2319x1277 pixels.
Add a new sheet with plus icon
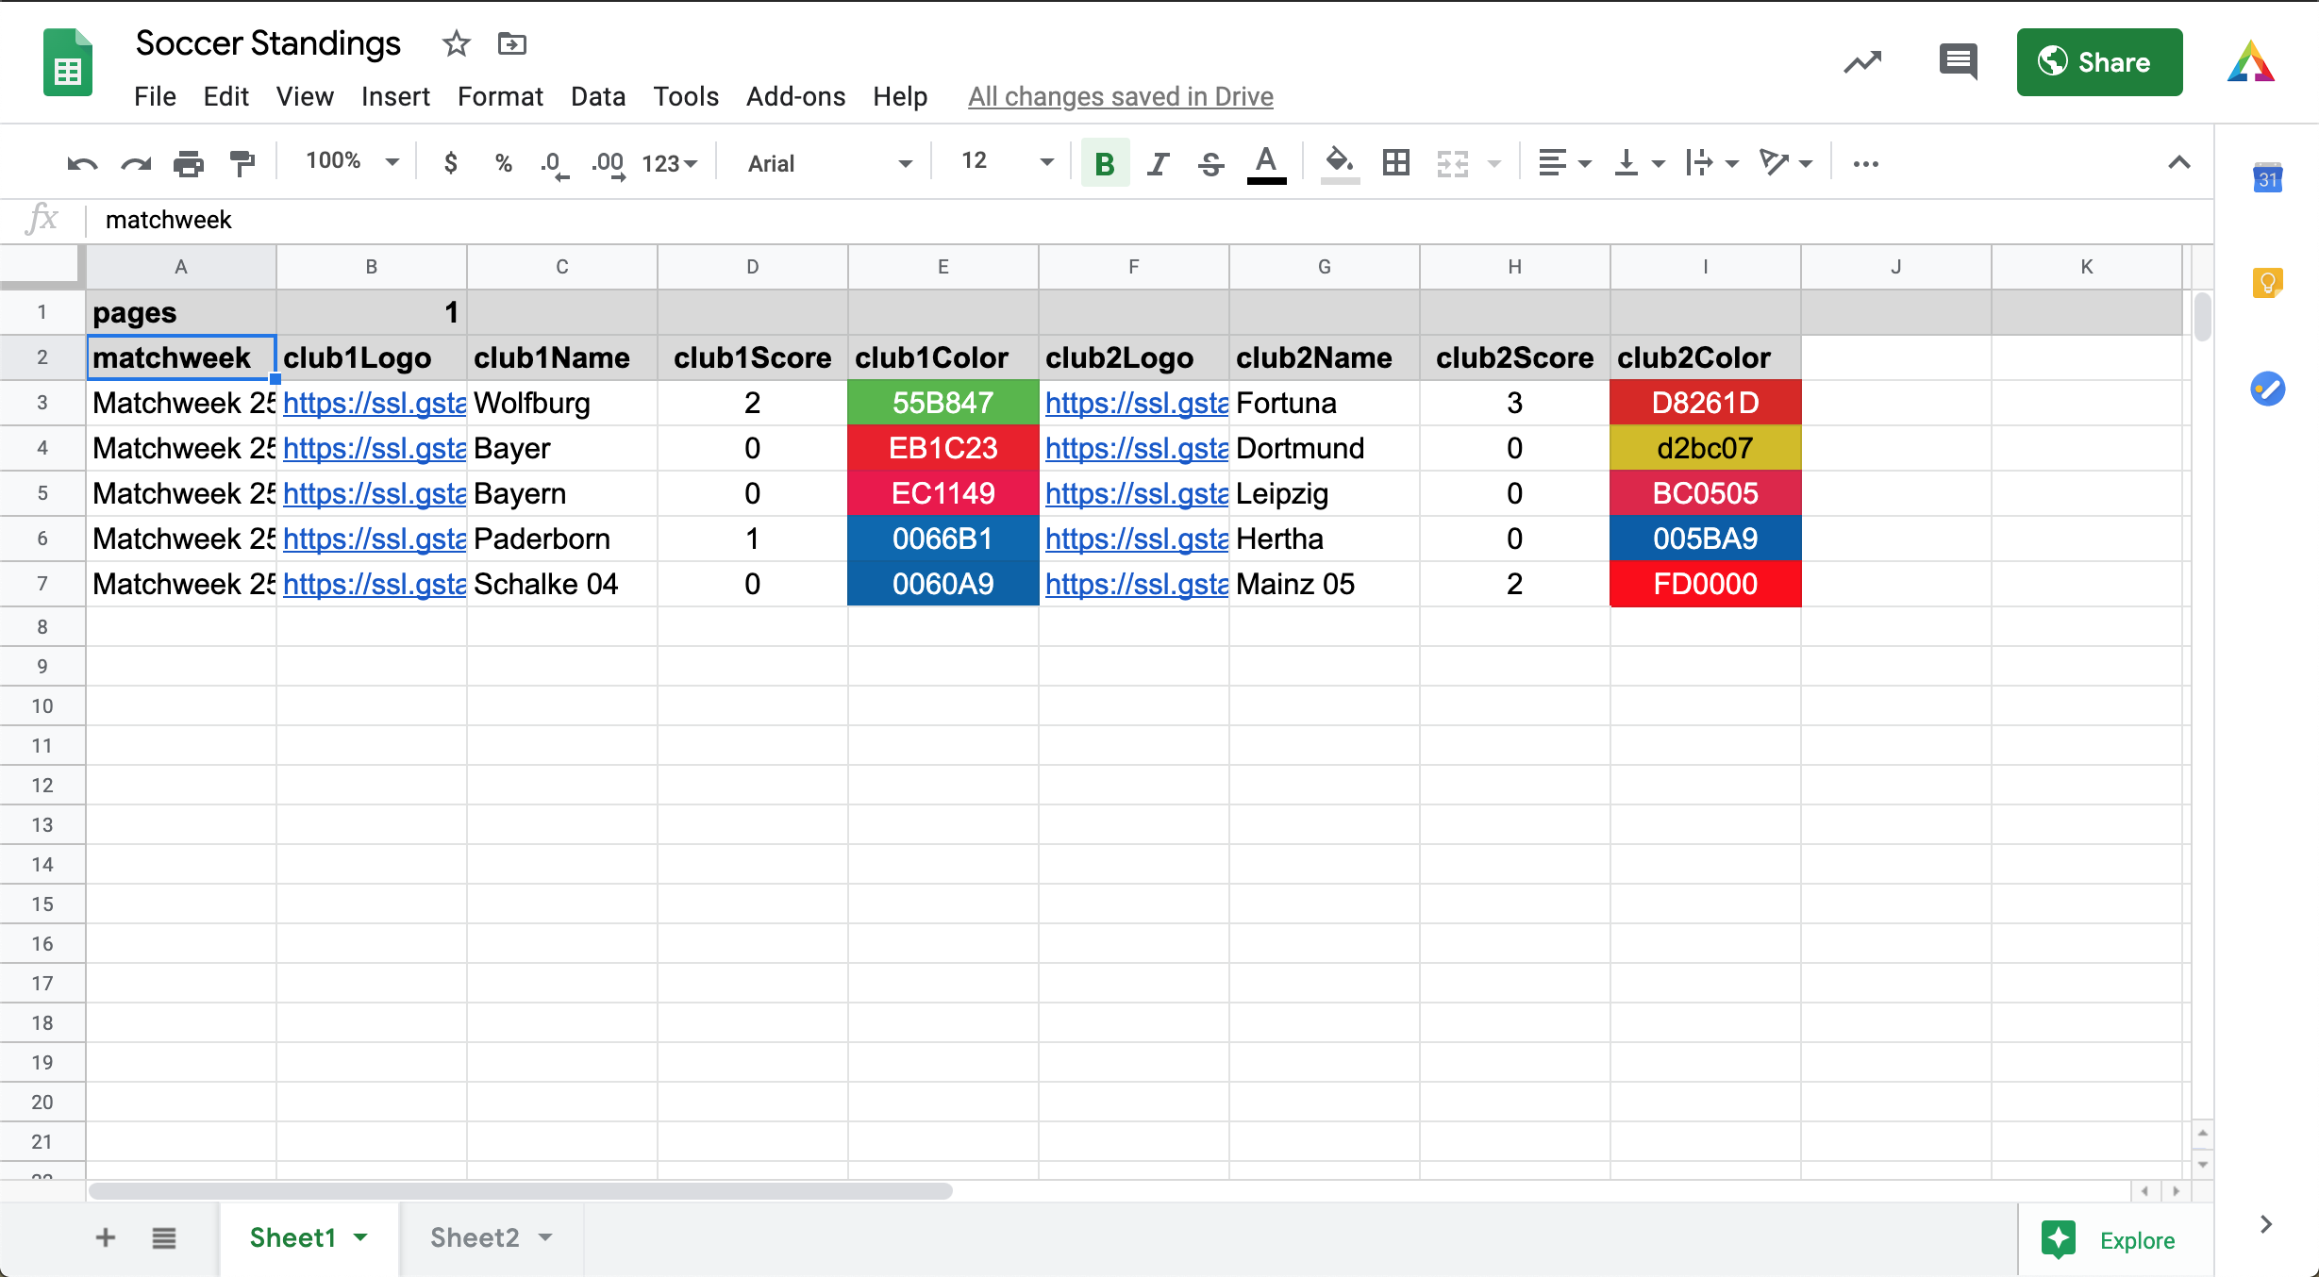tap(106, 1237)
